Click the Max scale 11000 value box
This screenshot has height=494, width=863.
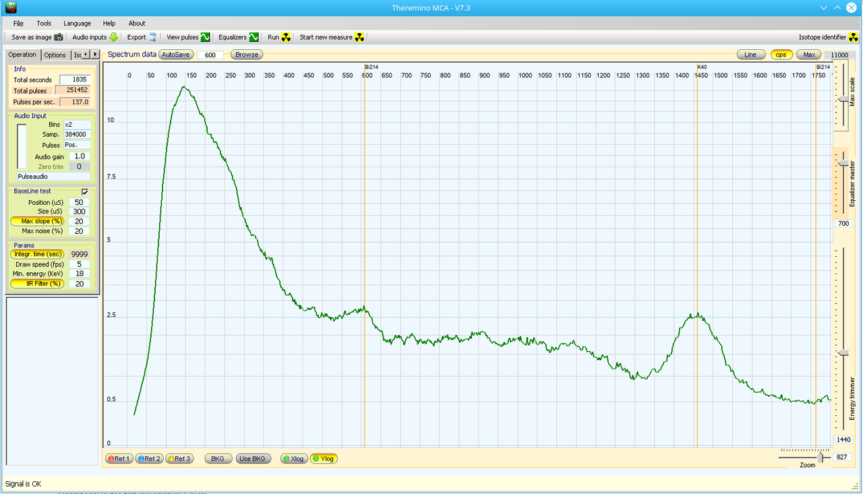pos(839,55)
